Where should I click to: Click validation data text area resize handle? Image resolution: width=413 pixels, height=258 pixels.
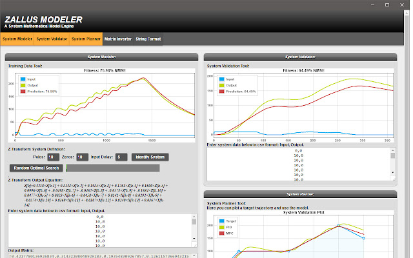click(x=394, y=179)
